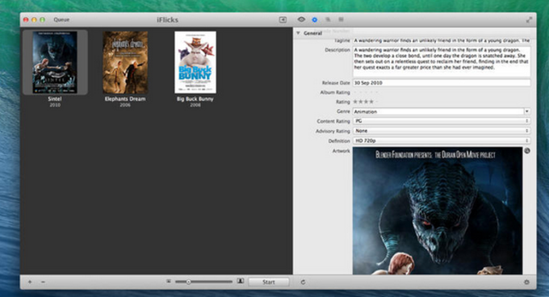This screenshot has height=297, width=549.
Task: Click the Big Buck Bunny title text
Action: (195, 98)
